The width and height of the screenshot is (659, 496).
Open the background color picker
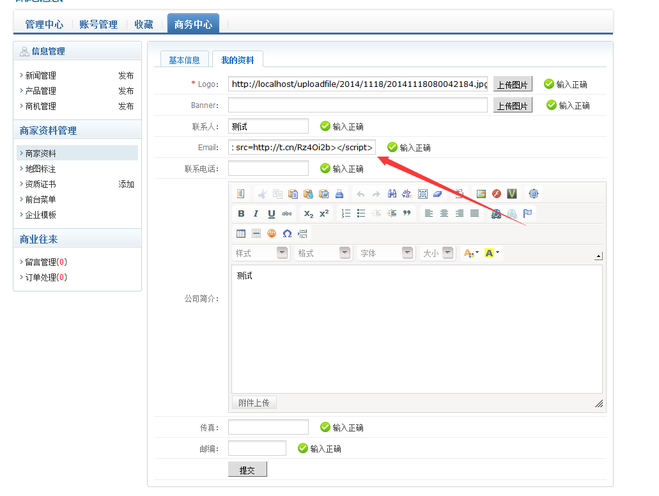point(492,253)
